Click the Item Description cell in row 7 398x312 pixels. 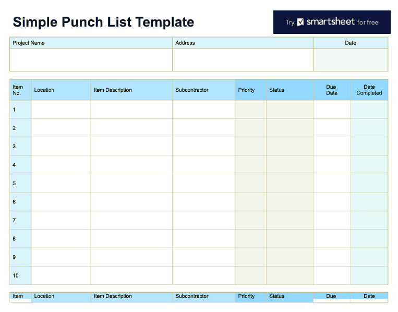tap(131, 220)
